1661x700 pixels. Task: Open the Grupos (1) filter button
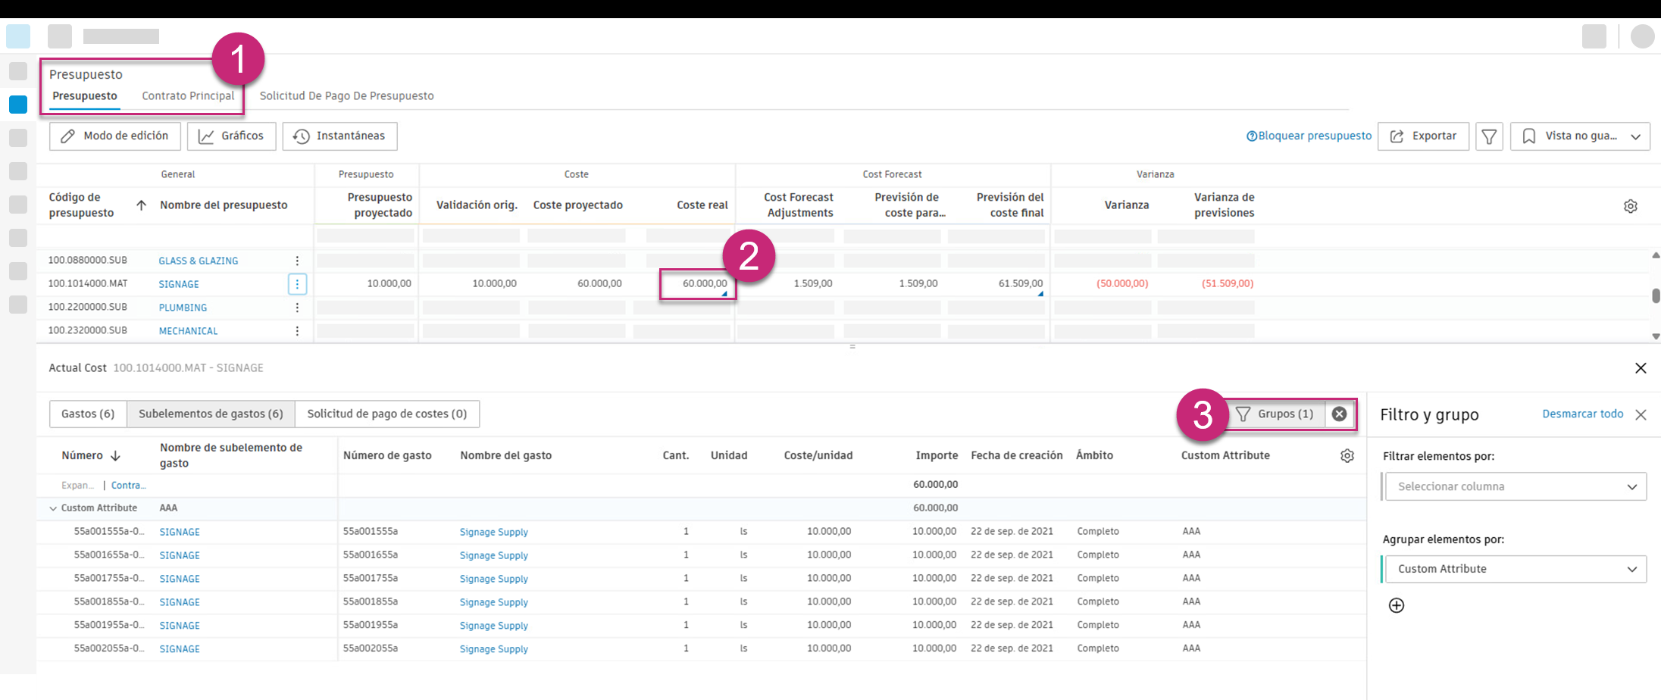1277,414
